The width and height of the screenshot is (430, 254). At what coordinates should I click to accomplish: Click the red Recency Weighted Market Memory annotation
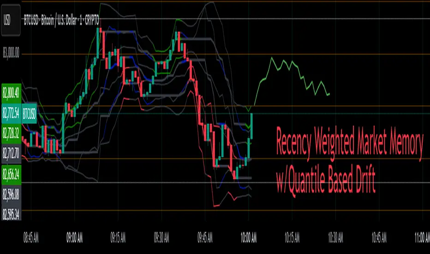[x=349, y=160]
